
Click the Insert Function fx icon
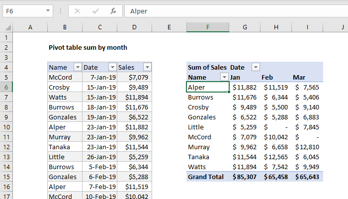click(x=113, y=10)
